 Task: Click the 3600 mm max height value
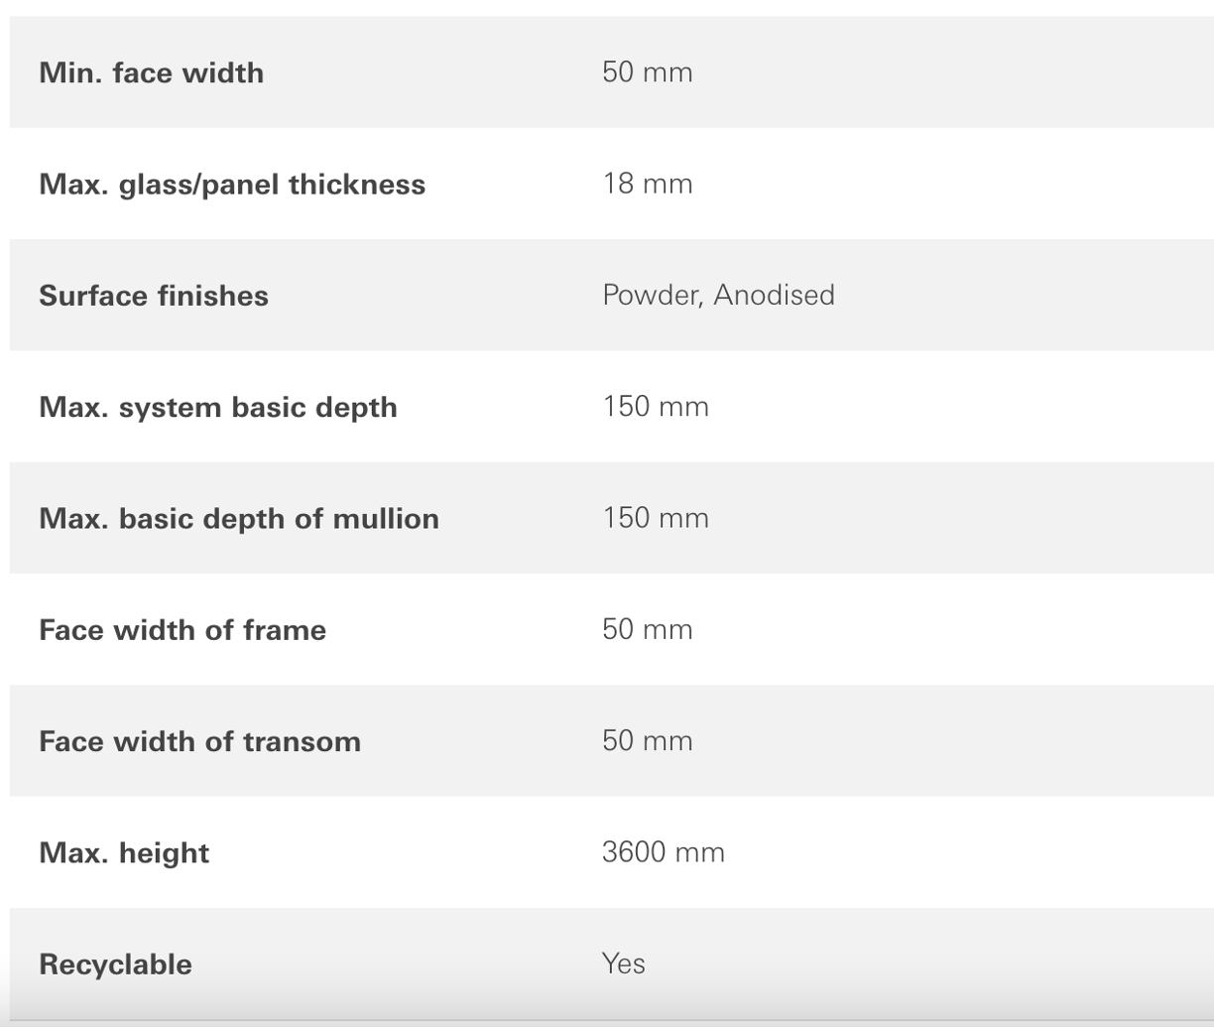663,852
